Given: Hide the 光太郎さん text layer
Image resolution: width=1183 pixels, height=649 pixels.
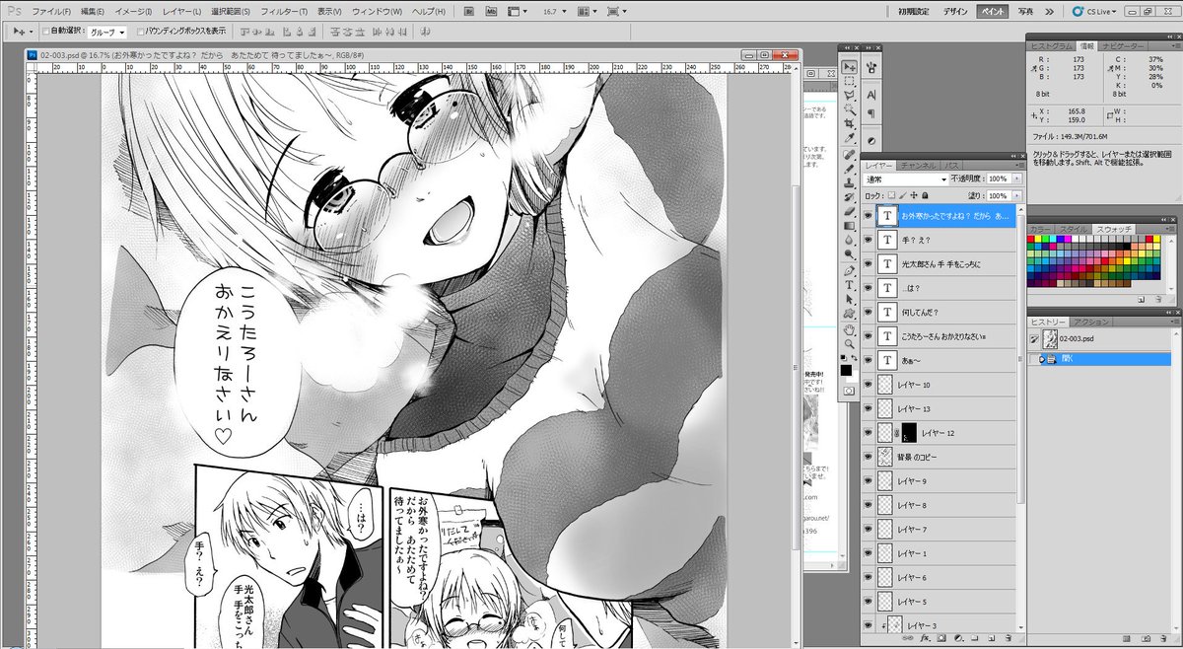Looking at the screenshot, I should click(x=869, y=264).
